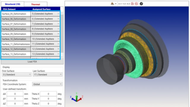
Task: Open the render style icon in viewer toolbar
Action: pyautogui.click(x=112, y=4)
